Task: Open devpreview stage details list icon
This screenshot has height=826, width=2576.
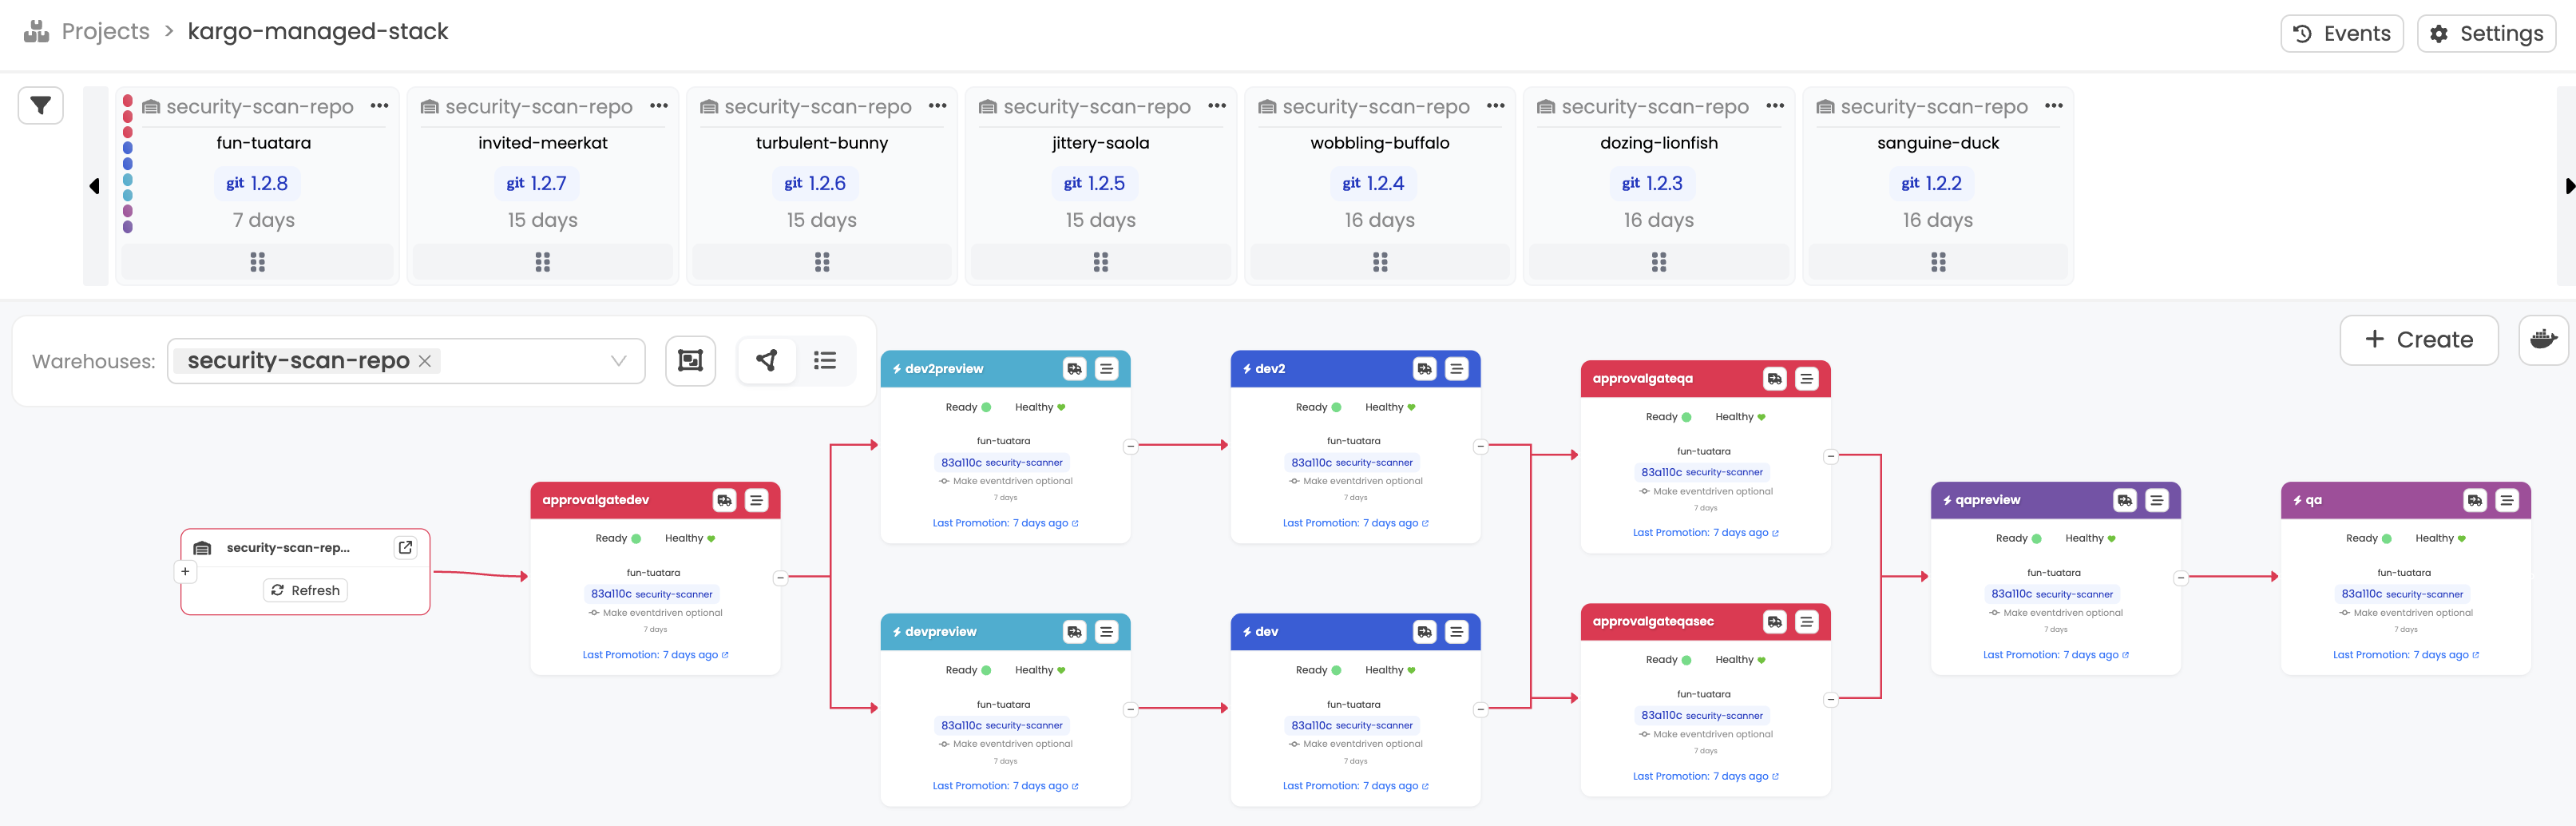Action: point(1107,632)
